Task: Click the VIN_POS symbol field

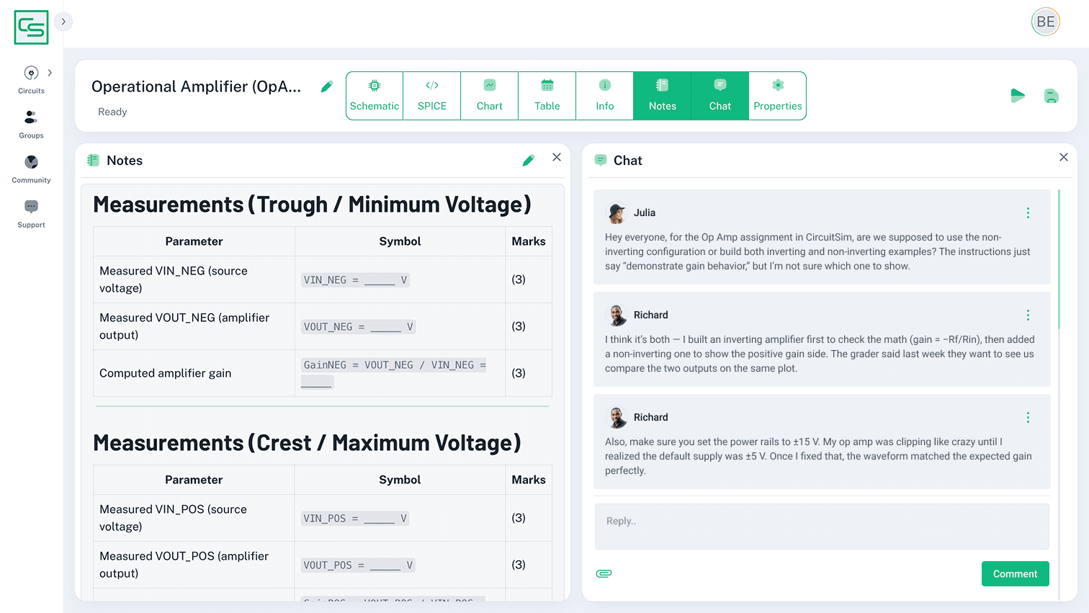Action: click(355, 519)
